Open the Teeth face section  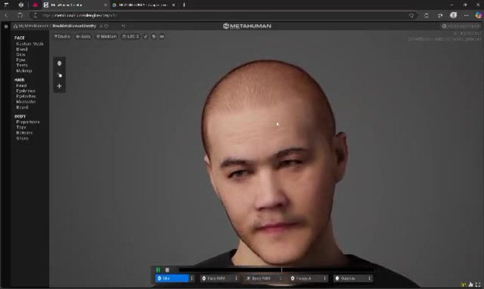click(x=22, y=65)
